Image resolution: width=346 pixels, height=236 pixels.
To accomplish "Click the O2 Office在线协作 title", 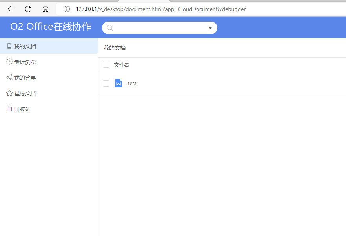I will pyautogui.click(x=51, y=26).
